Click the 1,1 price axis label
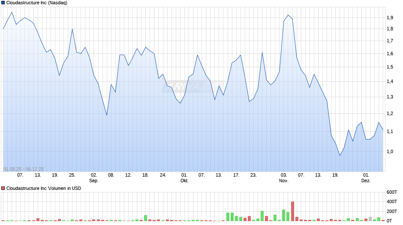This screenshot has width=403, height=225. click(x=390, y=132)
